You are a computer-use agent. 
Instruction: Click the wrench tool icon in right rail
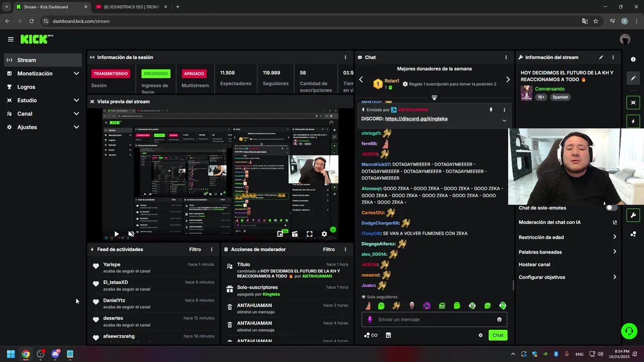(x=633, y=215)
